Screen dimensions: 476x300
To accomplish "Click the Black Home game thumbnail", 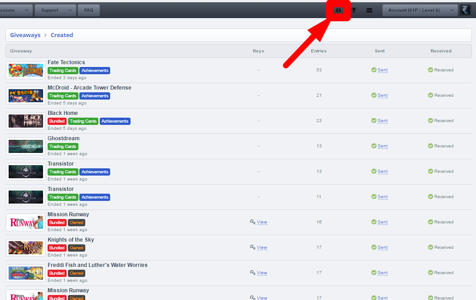I will tap(26, 121).
